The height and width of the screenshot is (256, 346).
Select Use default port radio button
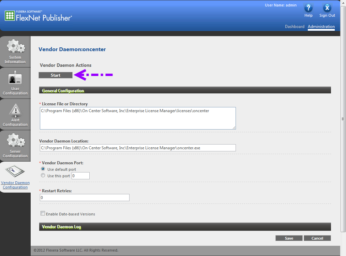[x=43, y=169]
